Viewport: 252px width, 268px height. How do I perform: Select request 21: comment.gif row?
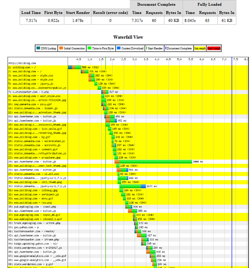click(x=128, y=149)
